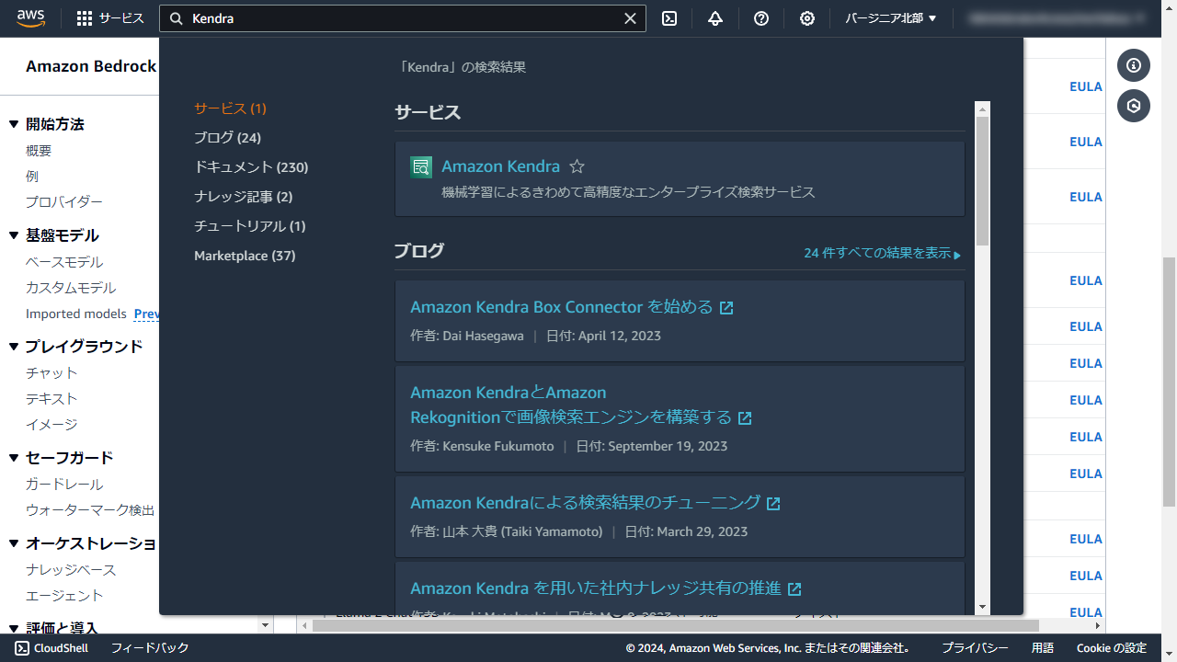Open the notifications bell
Viewport: 1177px width, 662px height.
click(715, 18)
